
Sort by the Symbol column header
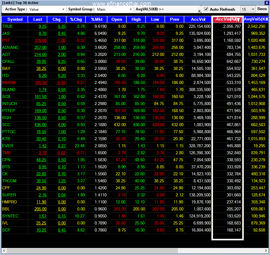pos(15,19)
